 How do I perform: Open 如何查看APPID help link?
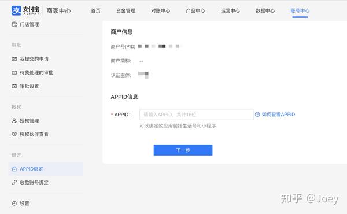click(x=278, y=115)
